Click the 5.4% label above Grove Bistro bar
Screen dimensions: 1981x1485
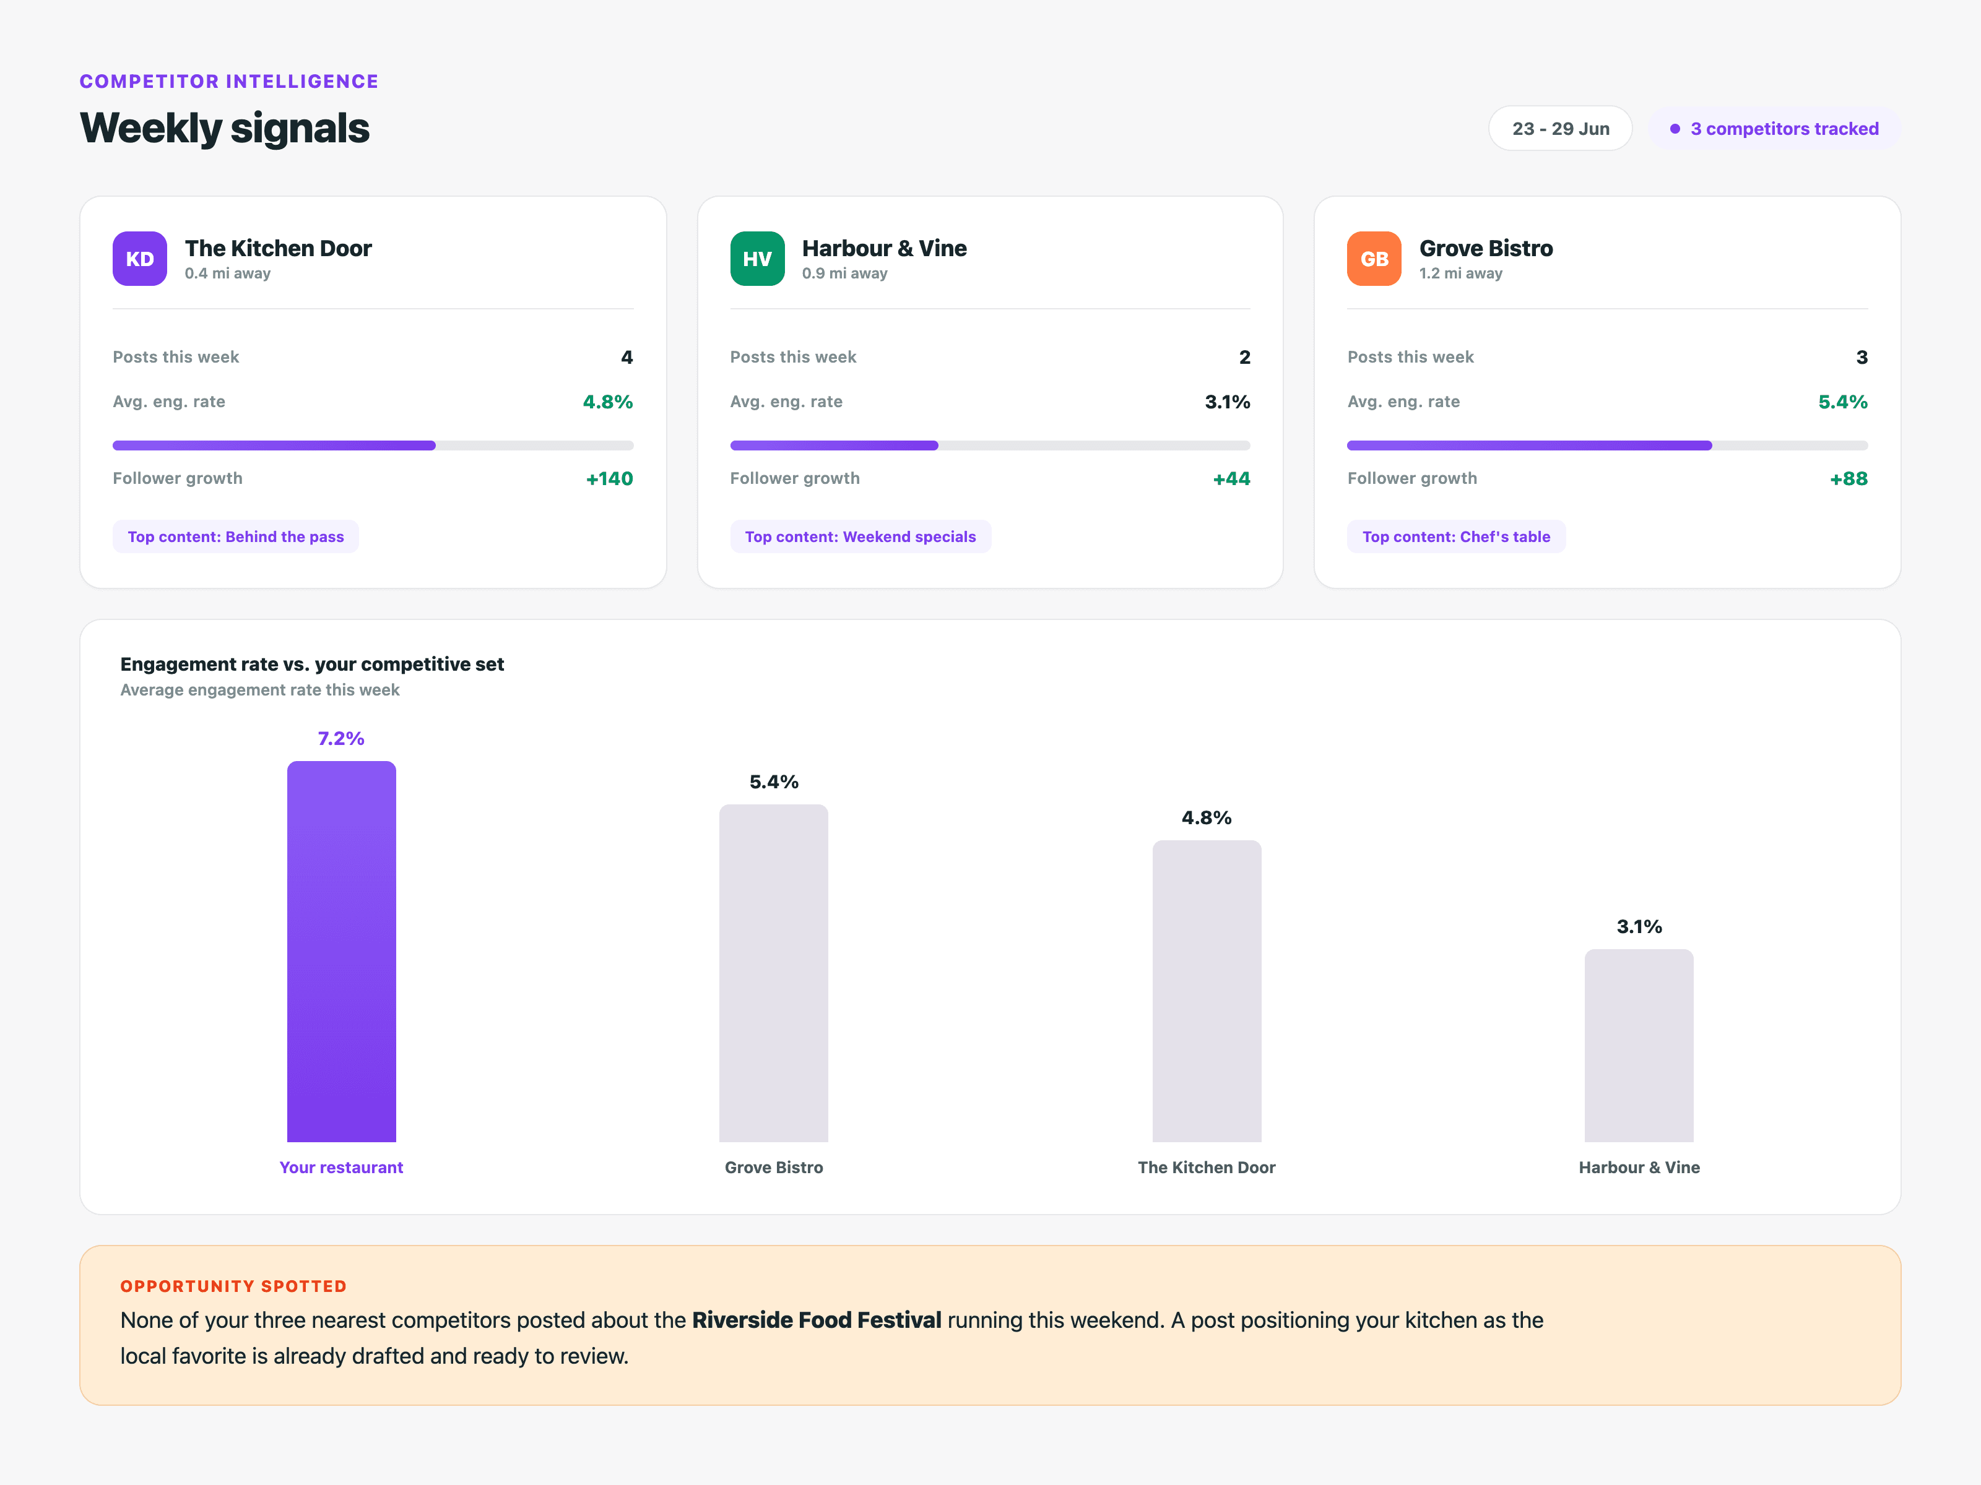tap(774, 781)
